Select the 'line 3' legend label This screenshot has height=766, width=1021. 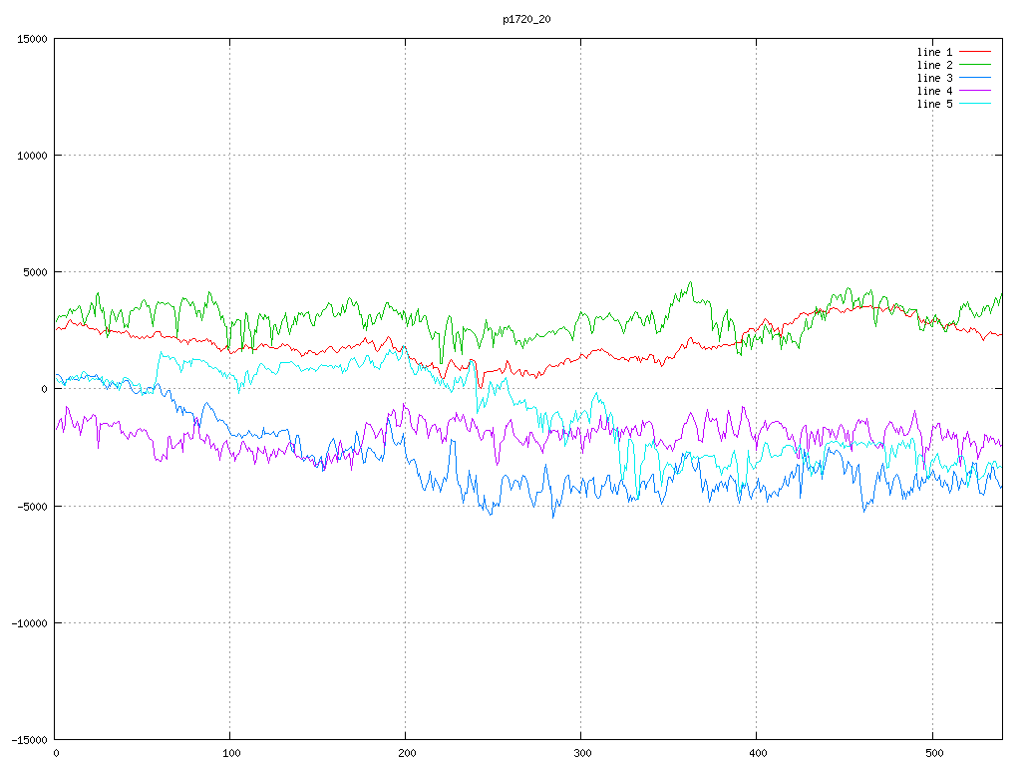pyautogui.click(x=934, y=78)
